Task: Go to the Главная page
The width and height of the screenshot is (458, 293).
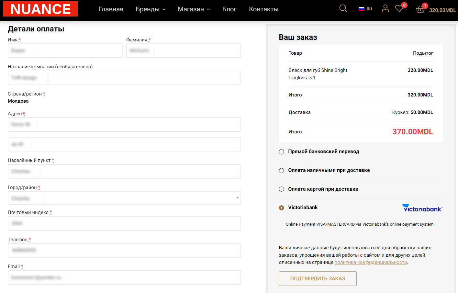Action: tap(111, 9)
